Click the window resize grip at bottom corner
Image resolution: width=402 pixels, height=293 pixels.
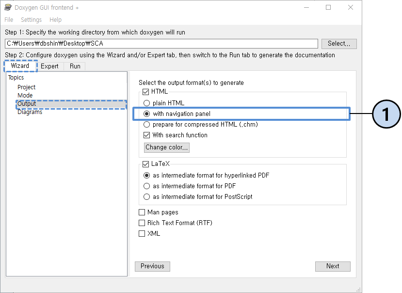pos(358,290)
